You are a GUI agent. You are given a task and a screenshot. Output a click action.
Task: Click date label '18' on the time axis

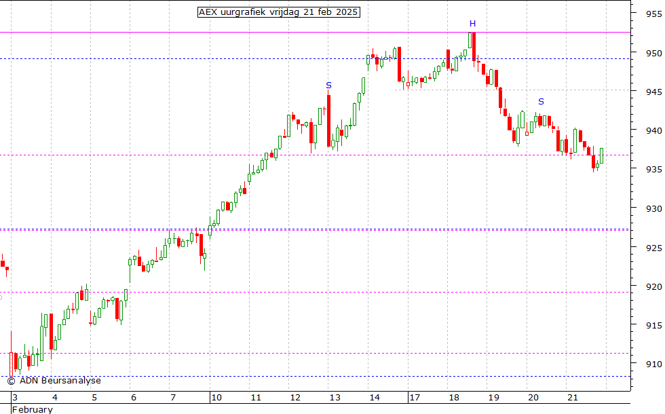pyautogui.click(x=454, y=398)
